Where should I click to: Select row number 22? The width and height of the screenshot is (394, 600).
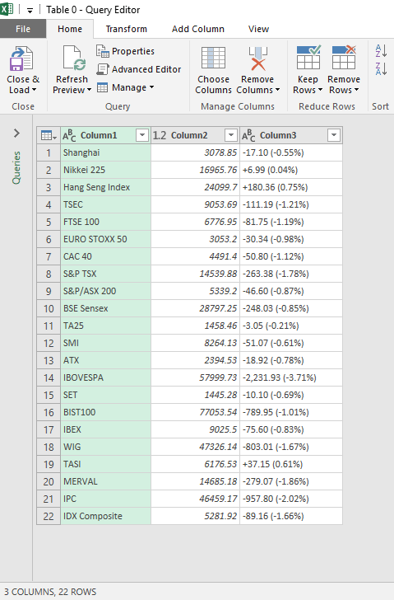tap(49, 516)
